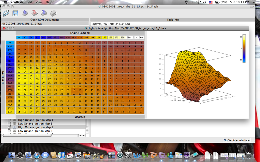Click the RPM row header 8301

click(x=10, y=112)
